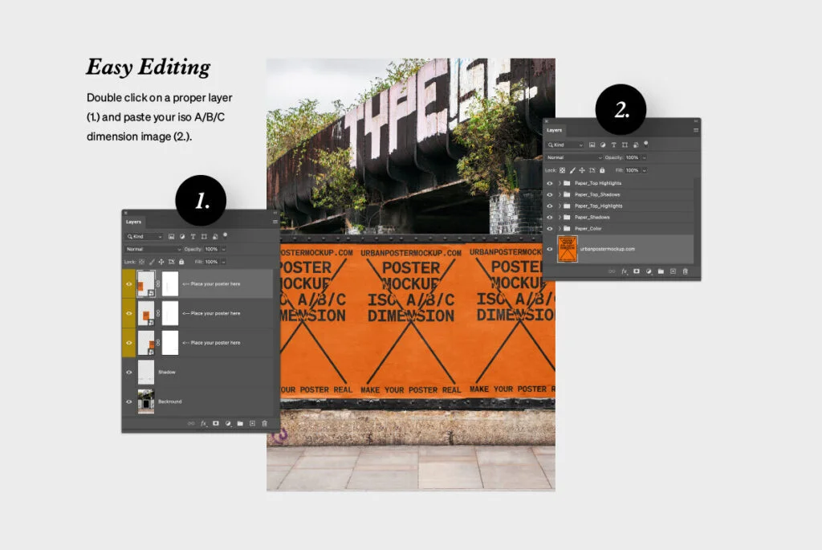Click the Layers tab in right panel
The height and width of the screenshot is (550, 822).
[555, 129]
